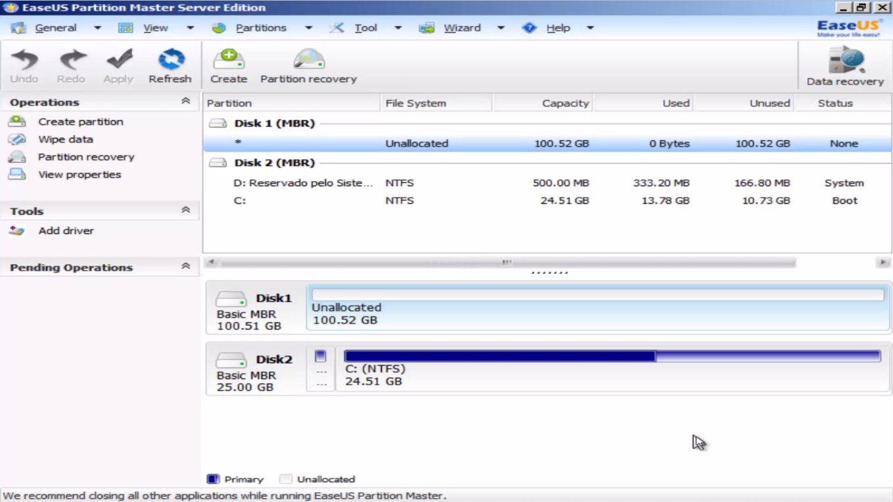Viewport: 893px width, 502px height.
Task: Click the Primary legend color swatch
Action: pyautogui.click(x=213, y=479)
